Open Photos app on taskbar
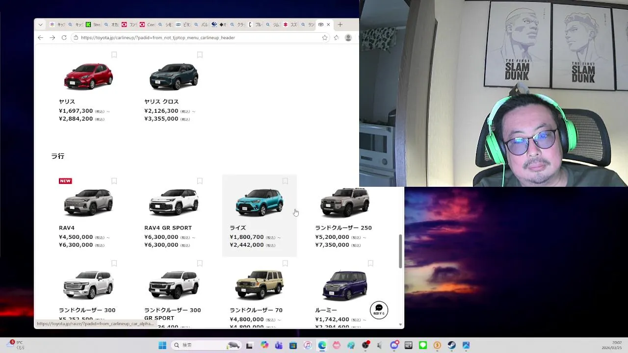 click(466, 345)
